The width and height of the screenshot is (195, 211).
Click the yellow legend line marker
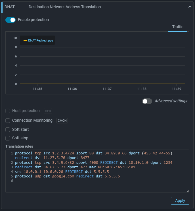coord(25,41)
